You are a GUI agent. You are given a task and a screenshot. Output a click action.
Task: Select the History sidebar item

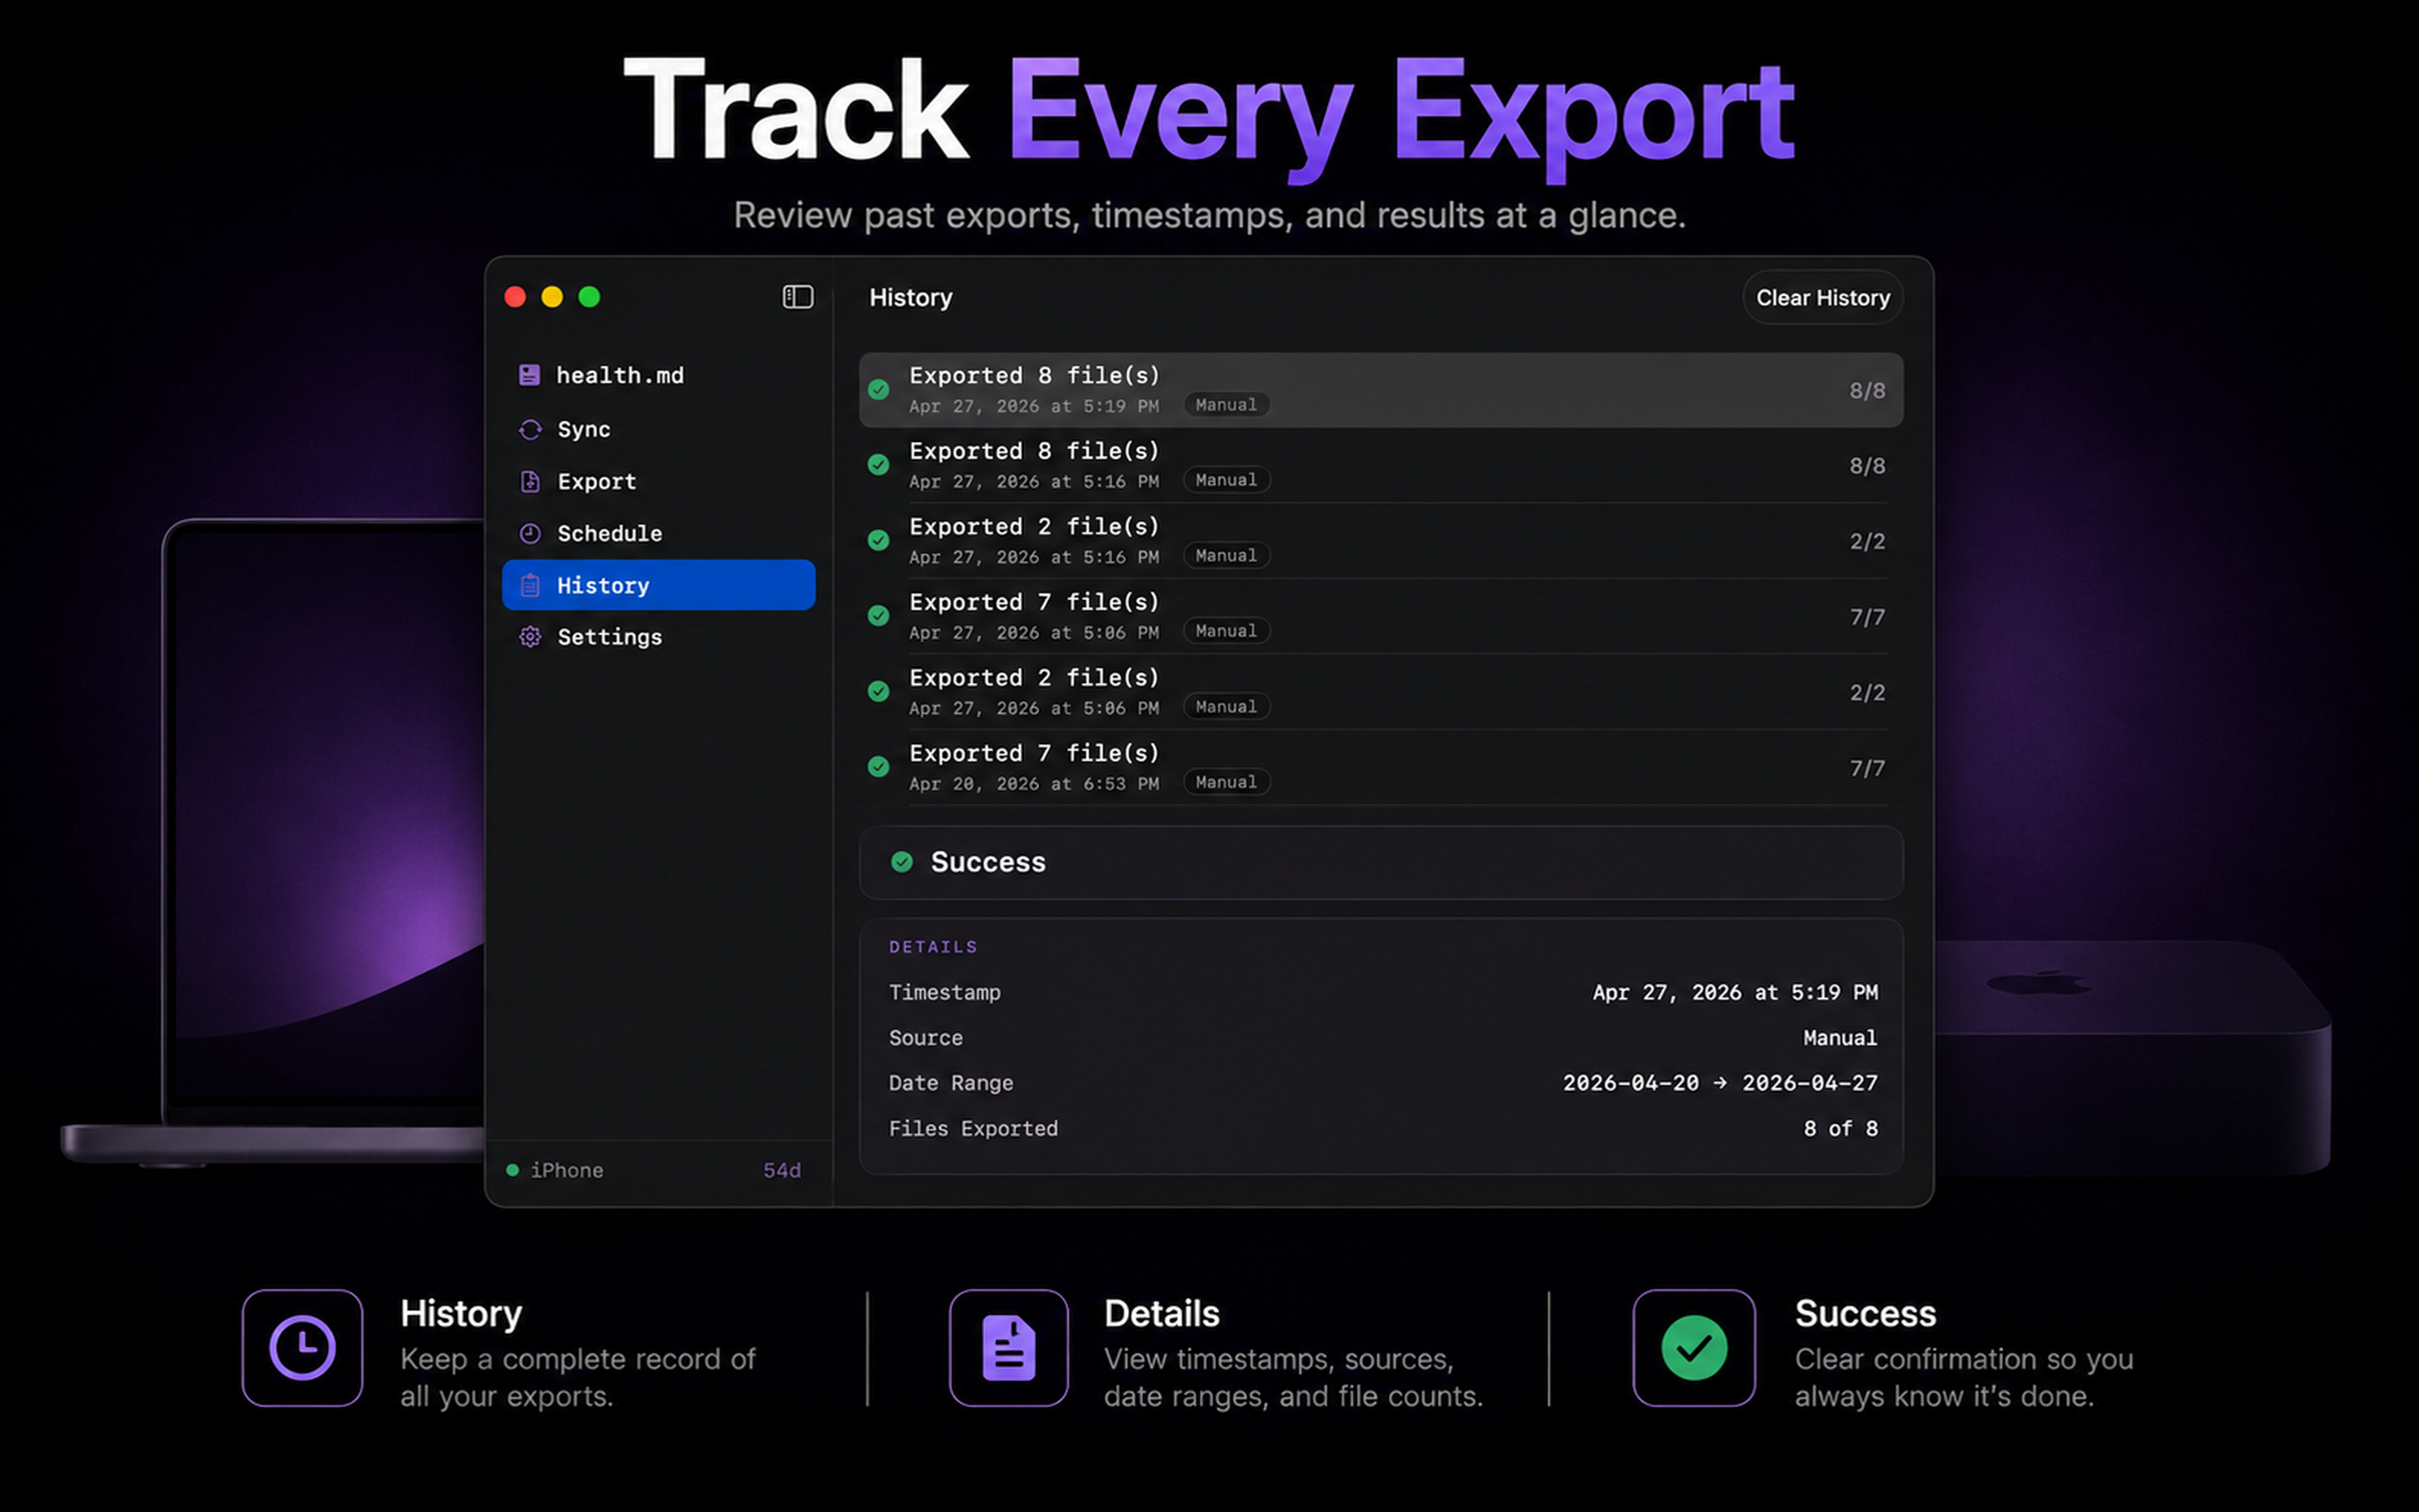pos(659,585)
